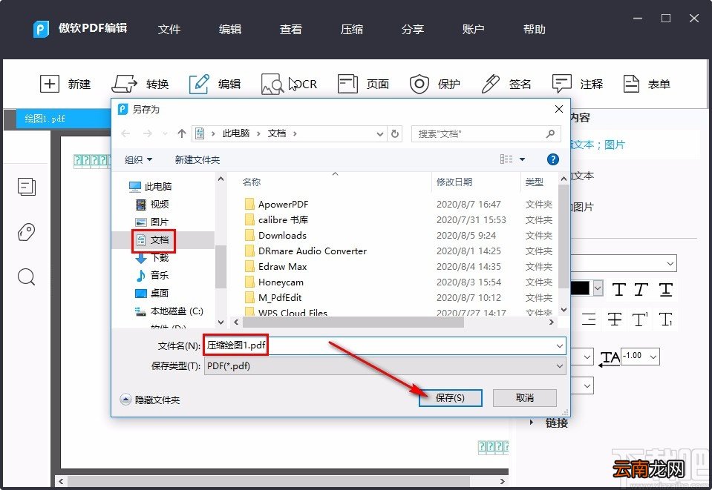Refresh the folder location
The height and width of the screenshot is (490, 712).
pyautogui.click(x=395, y=133)
